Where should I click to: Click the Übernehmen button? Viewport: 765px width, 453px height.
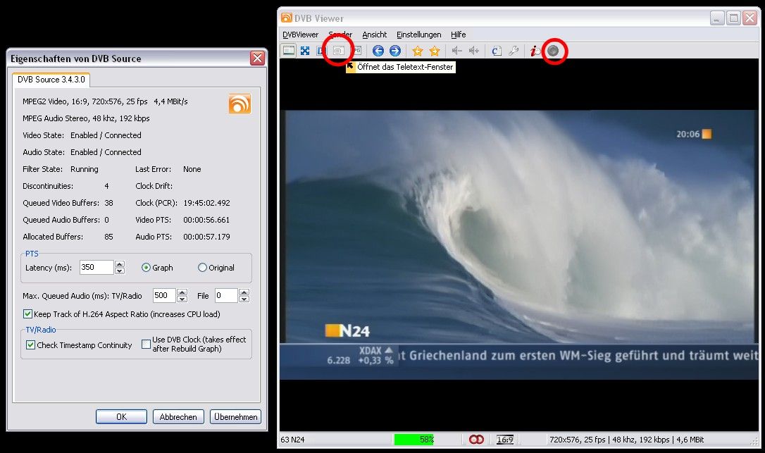235,417
